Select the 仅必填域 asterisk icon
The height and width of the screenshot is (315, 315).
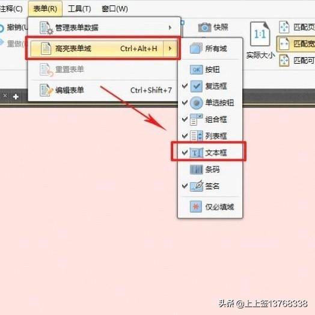196,207
